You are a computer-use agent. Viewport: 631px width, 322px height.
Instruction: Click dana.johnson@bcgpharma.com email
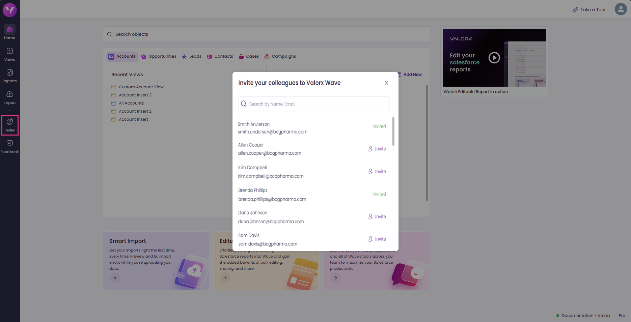tap(271, 222)
